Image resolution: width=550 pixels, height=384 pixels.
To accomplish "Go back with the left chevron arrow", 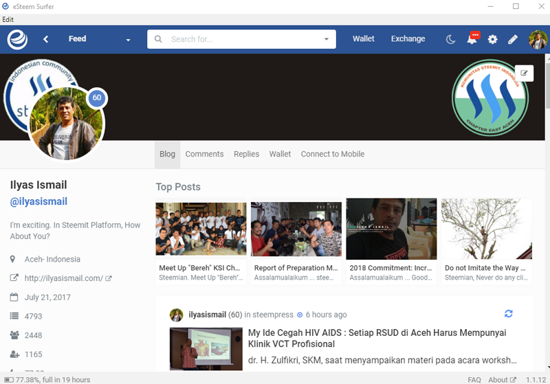I will click(x=45, y=39).
